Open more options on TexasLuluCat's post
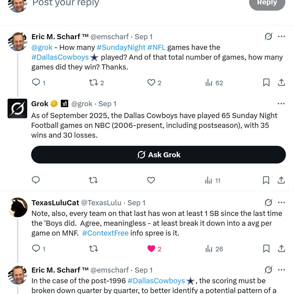Viewport: 294px width, 294px height. 281,203
